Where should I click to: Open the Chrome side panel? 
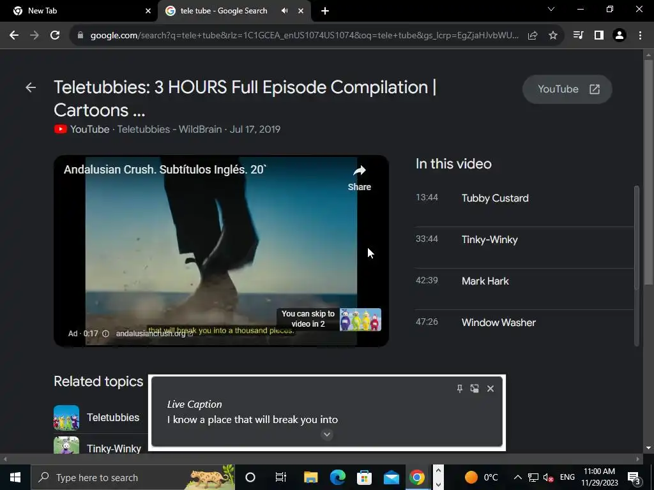599,36
